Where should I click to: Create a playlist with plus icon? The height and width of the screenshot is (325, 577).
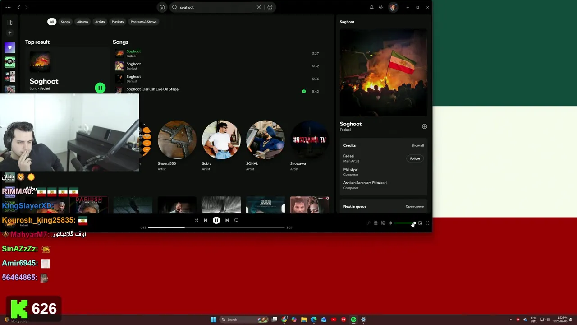(10, 33)
